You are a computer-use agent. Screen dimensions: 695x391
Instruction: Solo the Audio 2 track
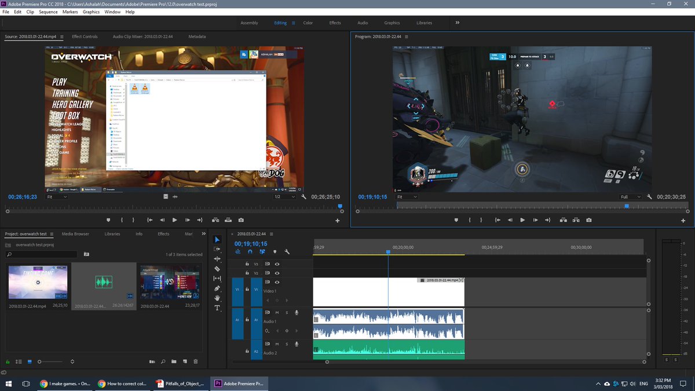click(286, 344)
